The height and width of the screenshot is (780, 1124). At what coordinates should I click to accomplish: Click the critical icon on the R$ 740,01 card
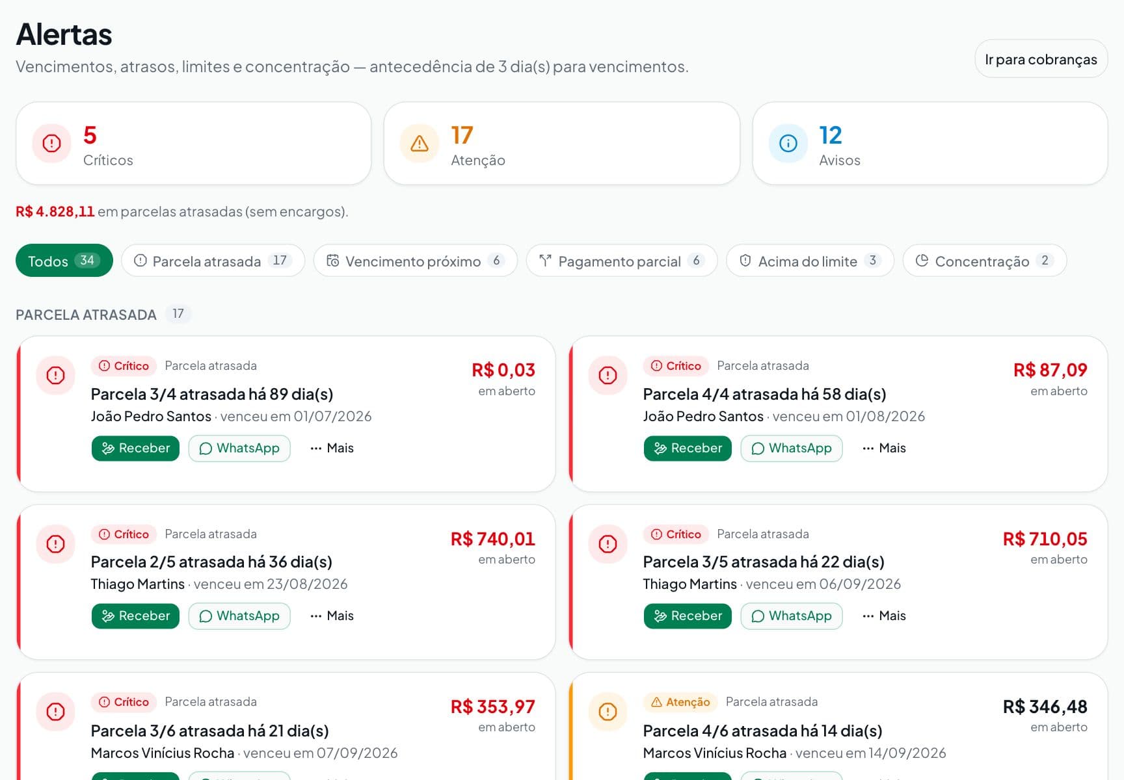(x=55, y=543)
